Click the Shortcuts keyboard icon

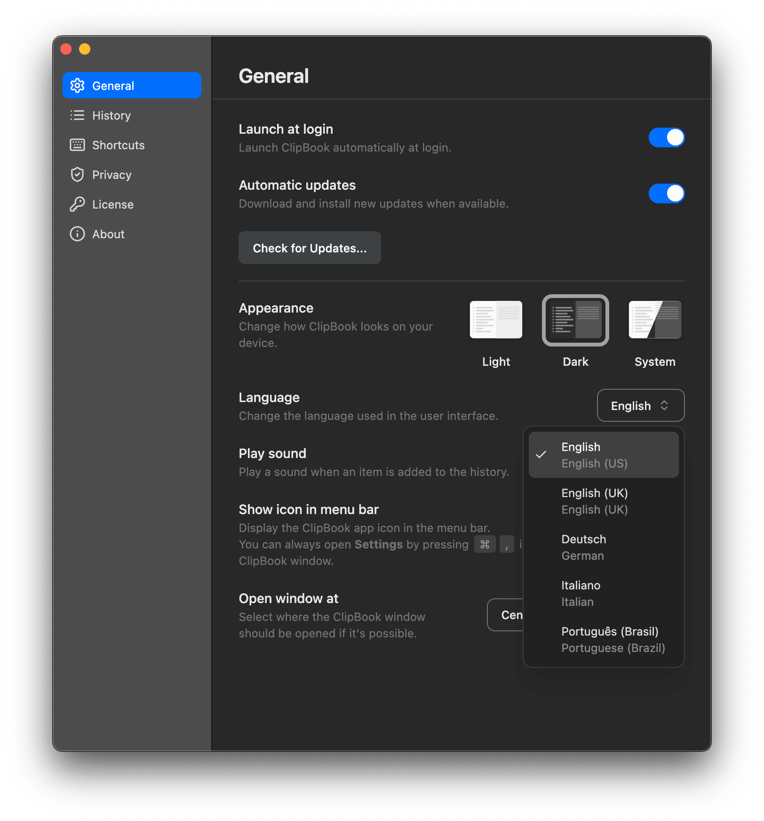(x=77, y=145)
